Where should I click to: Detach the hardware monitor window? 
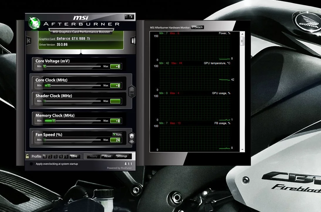click(x=197, y=27)
